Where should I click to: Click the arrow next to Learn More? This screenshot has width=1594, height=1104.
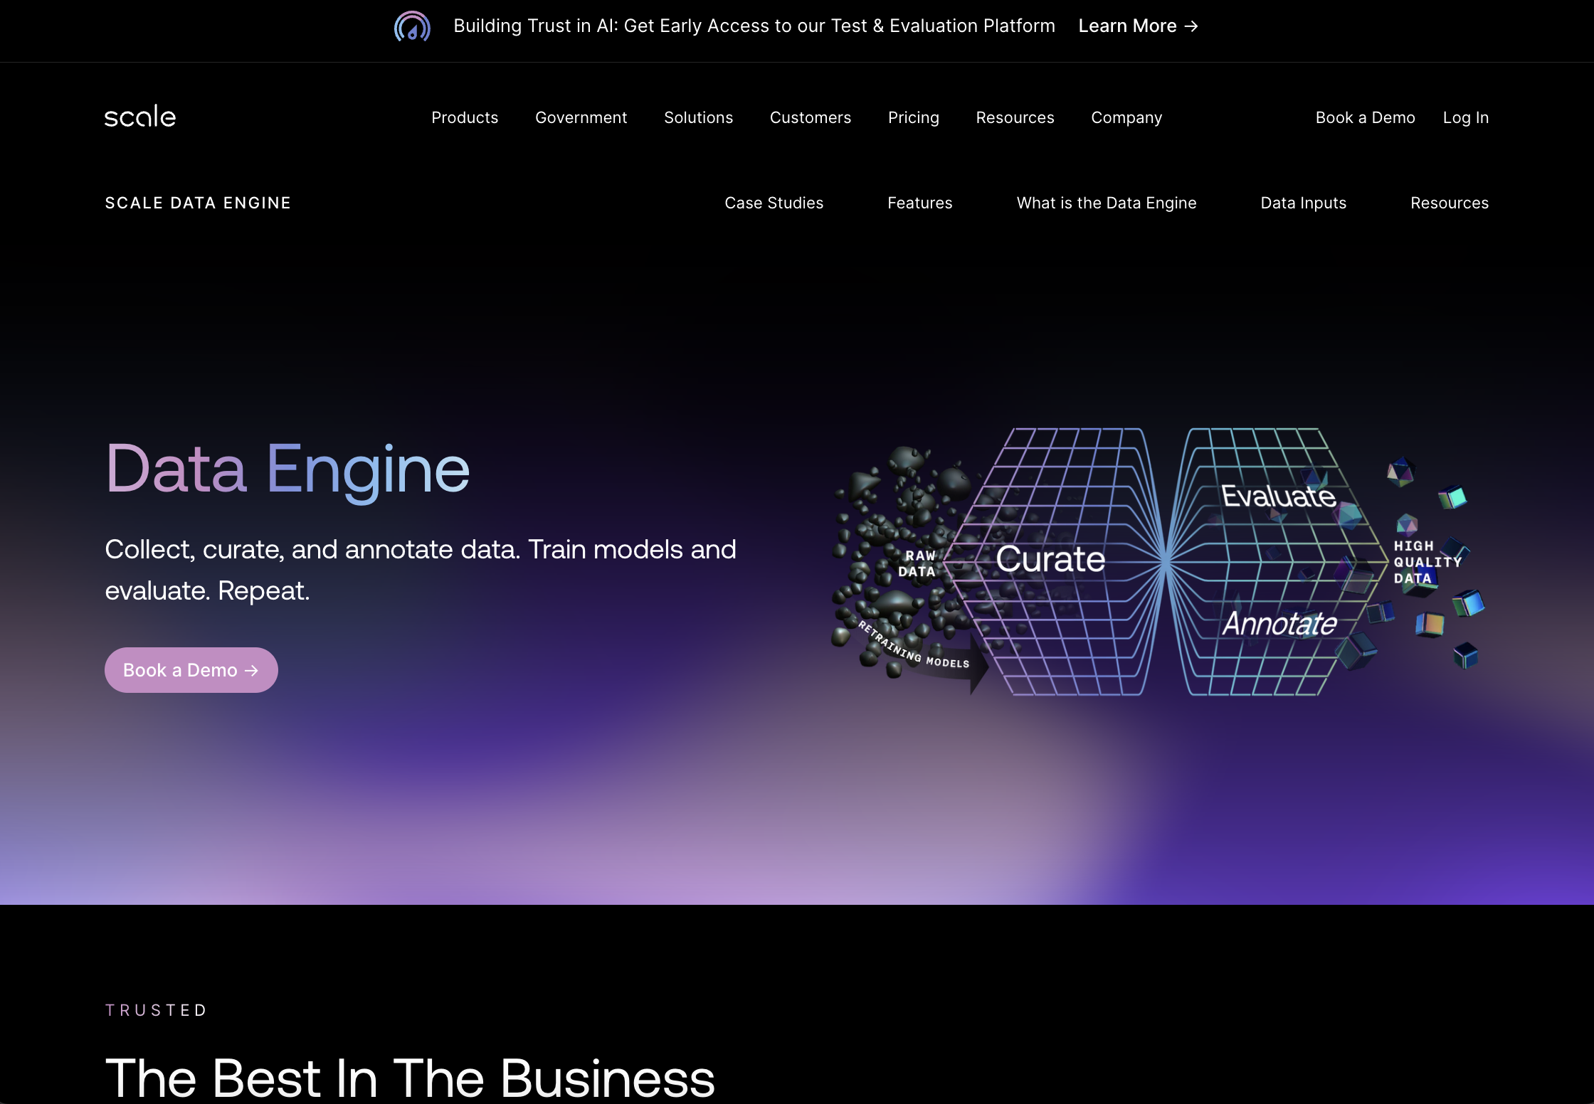[x=1192, y=26]
